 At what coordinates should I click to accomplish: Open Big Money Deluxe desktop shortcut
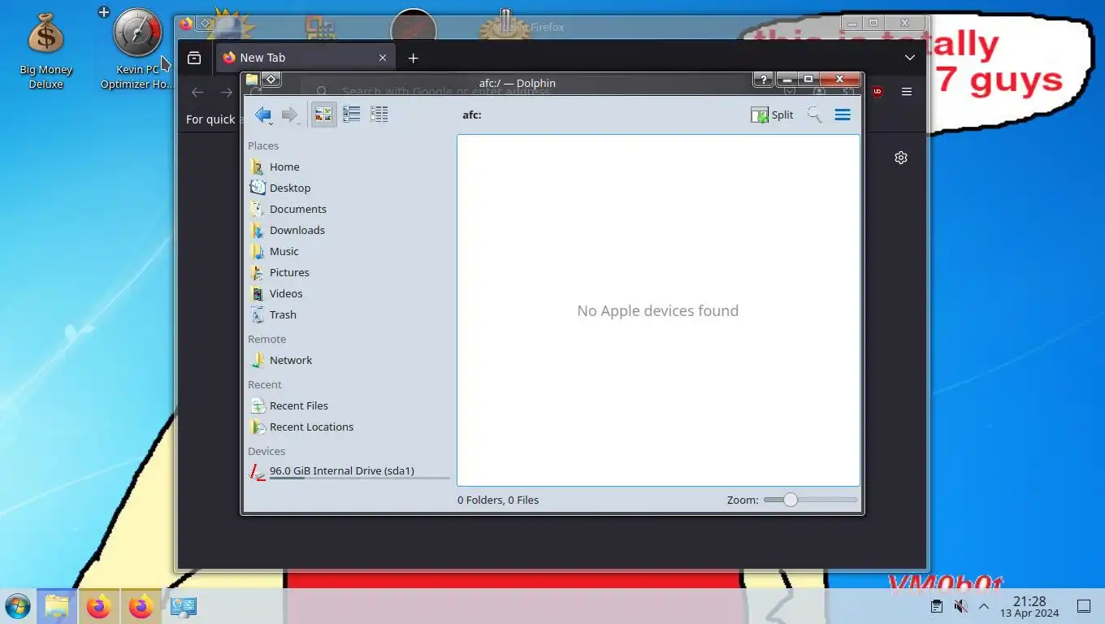pyautogui.click(x=46, y=50)
